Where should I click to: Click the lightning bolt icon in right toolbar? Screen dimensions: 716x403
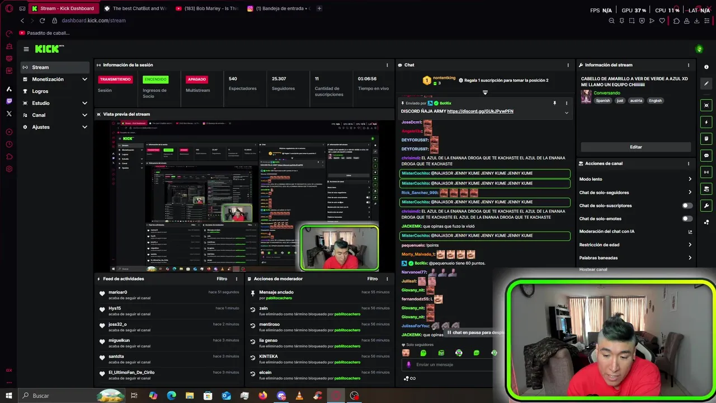(706, 122)
